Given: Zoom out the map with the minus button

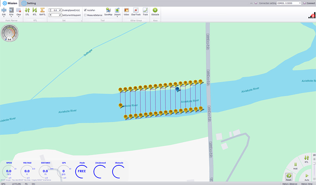Looking at the screenshot, I should [x=314, y=179].
